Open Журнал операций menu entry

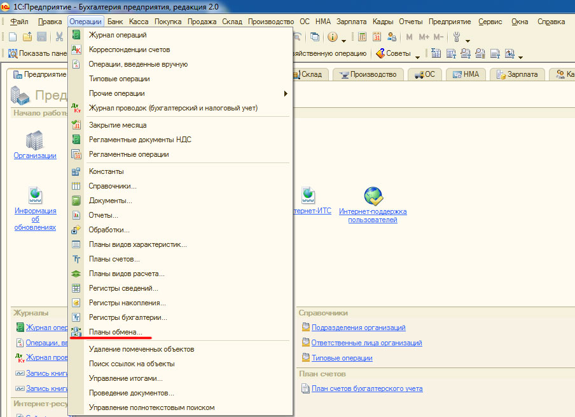(118, 35)
